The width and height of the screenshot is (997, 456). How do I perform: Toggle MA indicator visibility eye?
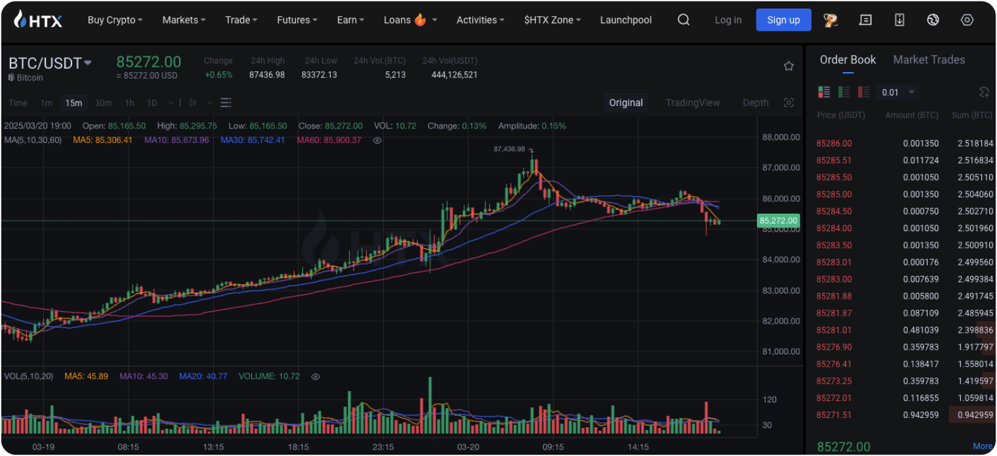(377, 140)
